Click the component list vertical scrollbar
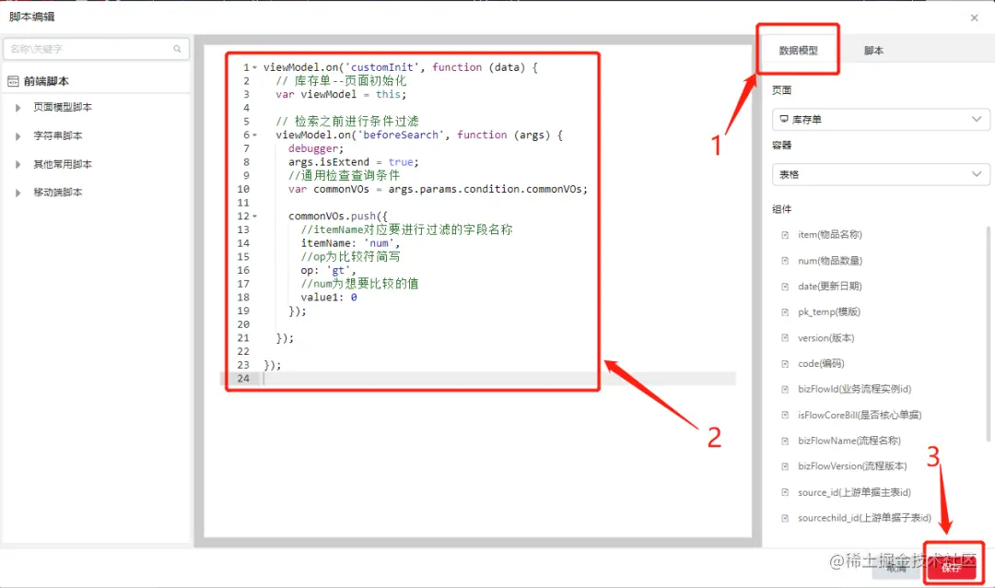995x588 pixels. [x=988, y=334]
